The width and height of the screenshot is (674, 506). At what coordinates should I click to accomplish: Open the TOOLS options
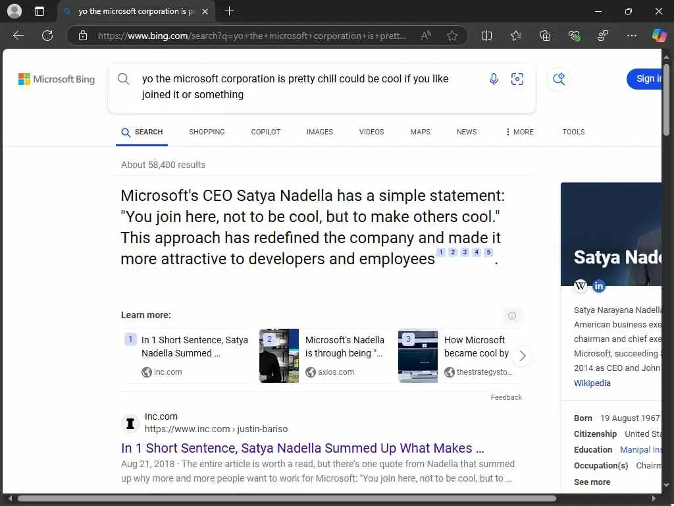point(573,132)
